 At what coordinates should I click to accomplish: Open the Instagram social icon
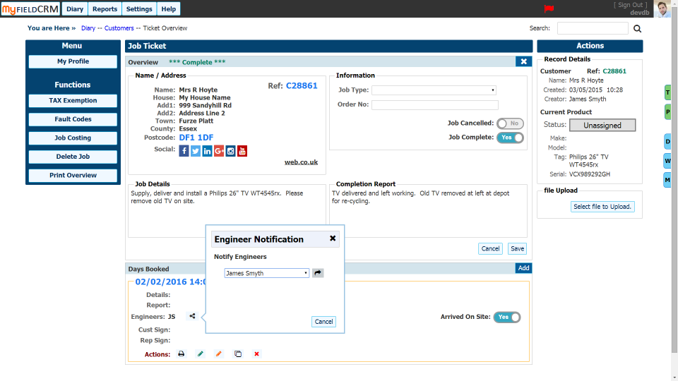coord(230,151)
